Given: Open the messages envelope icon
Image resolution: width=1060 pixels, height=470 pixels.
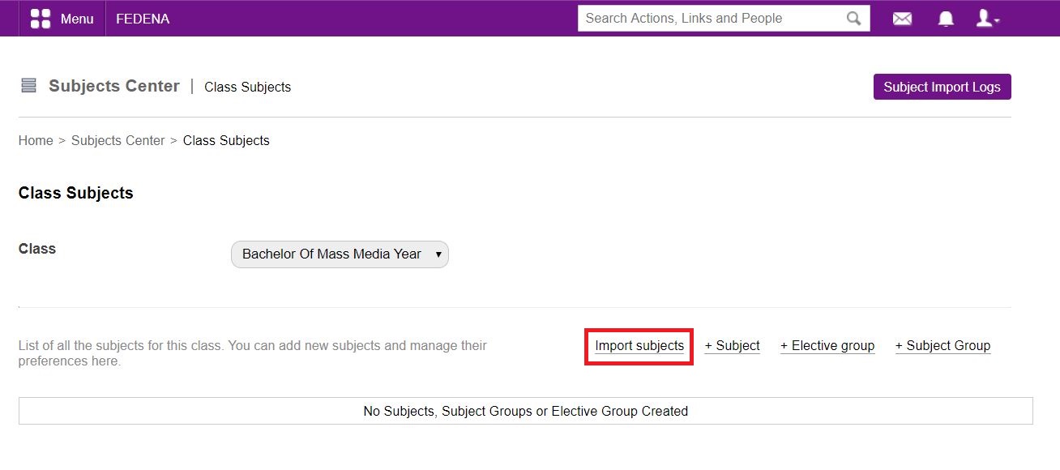Looking at the screenshot, I should tap(902, 19).
